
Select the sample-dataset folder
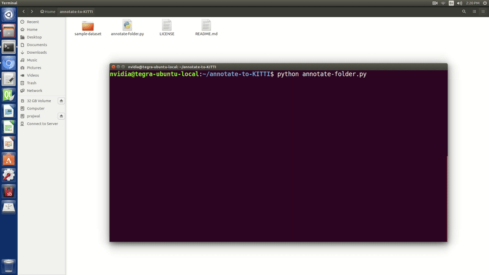tap(88, 28)
